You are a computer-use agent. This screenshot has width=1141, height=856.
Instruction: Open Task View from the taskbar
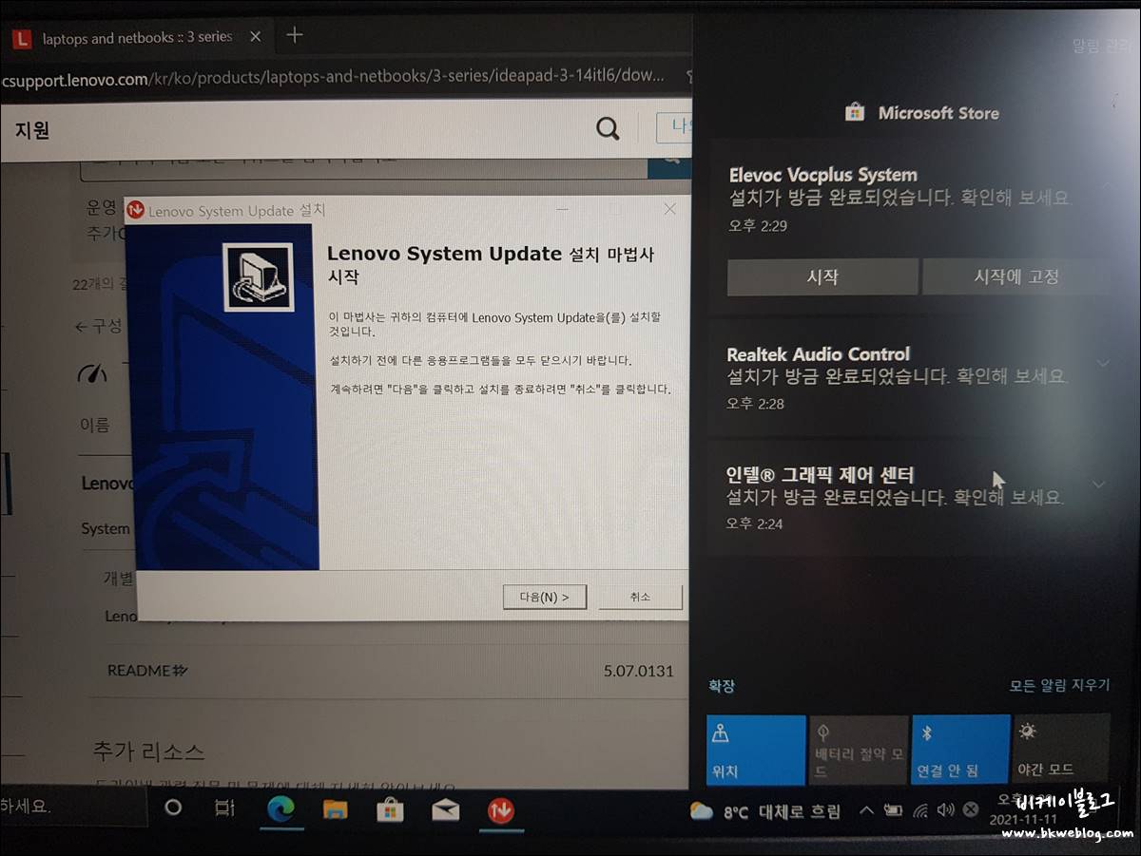(224, 808)
